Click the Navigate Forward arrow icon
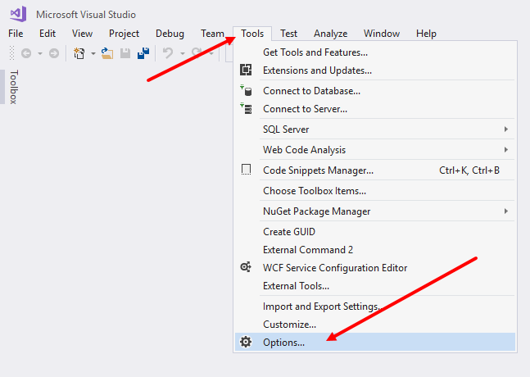The width and height of the screenshot is (530, 377). pyautogui.click(x=54, y=53)
